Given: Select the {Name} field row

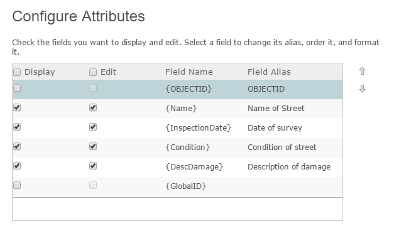Looking at the screenshot, I should [178, 109].
